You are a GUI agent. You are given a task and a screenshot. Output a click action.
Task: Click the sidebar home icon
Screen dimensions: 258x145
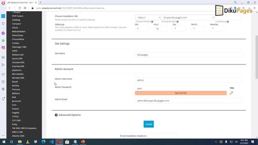tap(3, 23)
